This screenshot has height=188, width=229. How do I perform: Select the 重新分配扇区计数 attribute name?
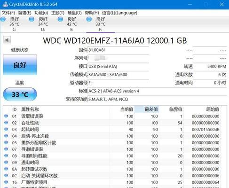point(39,143)
